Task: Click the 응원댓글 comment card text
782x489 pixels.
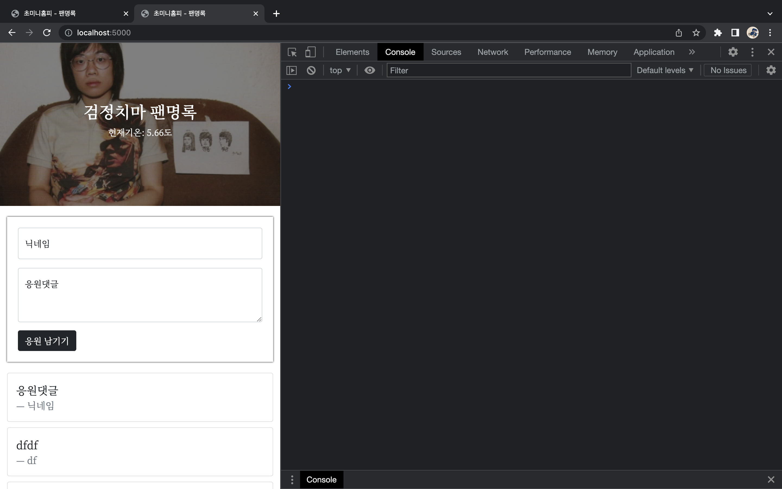Action: (37, 391)
